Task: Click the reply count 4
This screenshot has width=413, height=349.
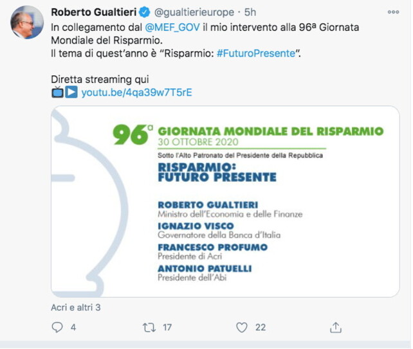Action: click(73, 327)
